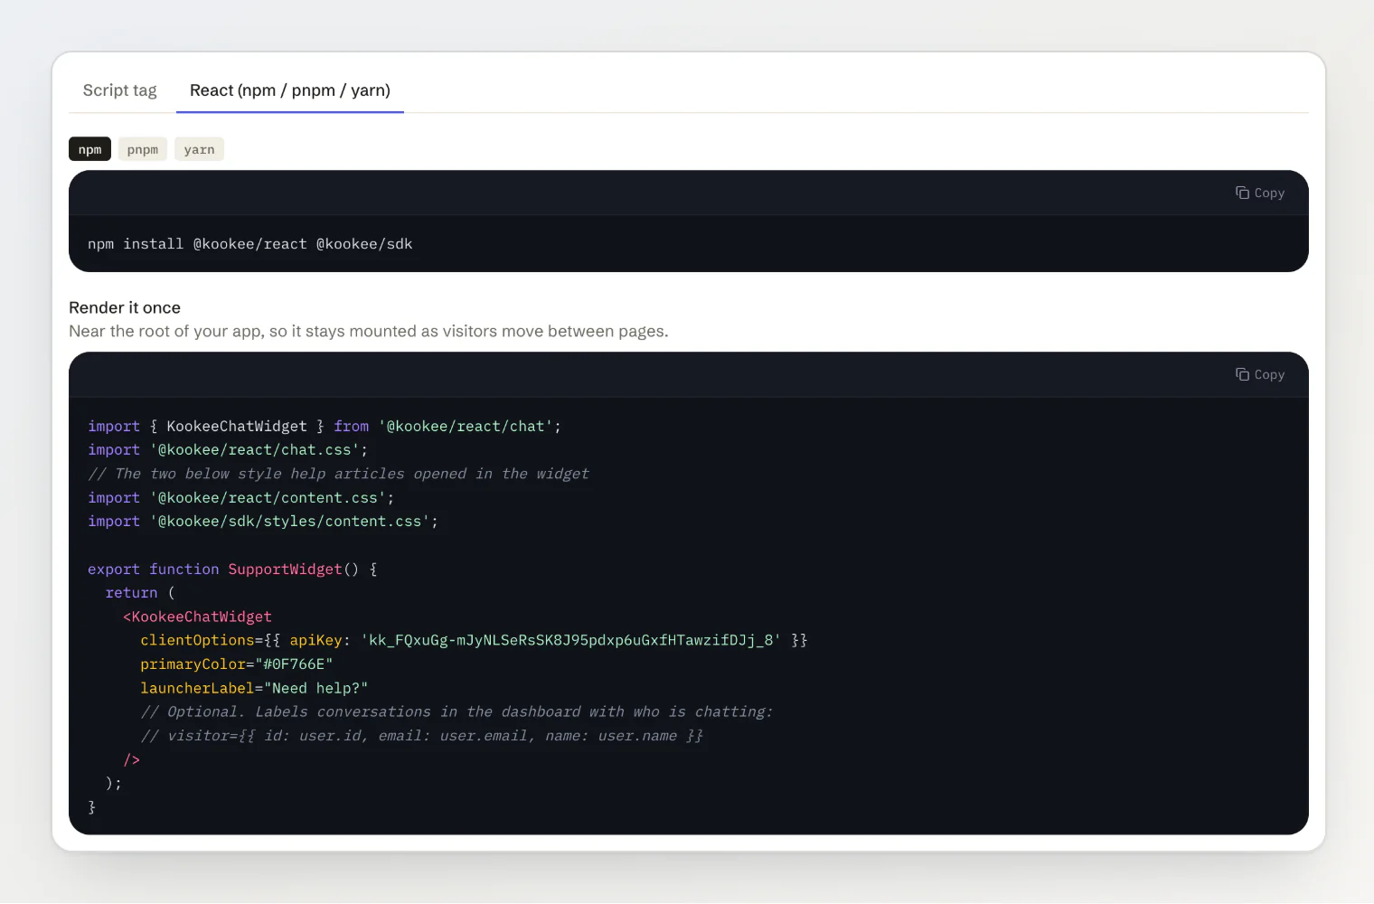Click the 'npm install @kookee/react @kookee/sdk' command text
The height and width of the screenshot is (904, 1374).
(x=249, y=244)
